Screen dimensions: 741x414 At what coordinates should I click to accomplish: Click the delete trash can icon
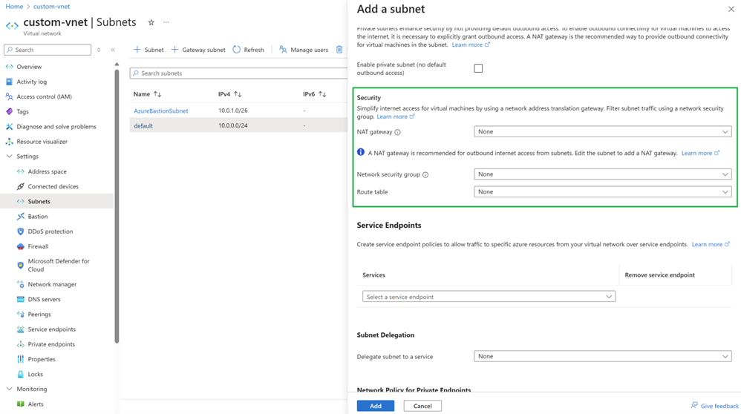[339, 50]
